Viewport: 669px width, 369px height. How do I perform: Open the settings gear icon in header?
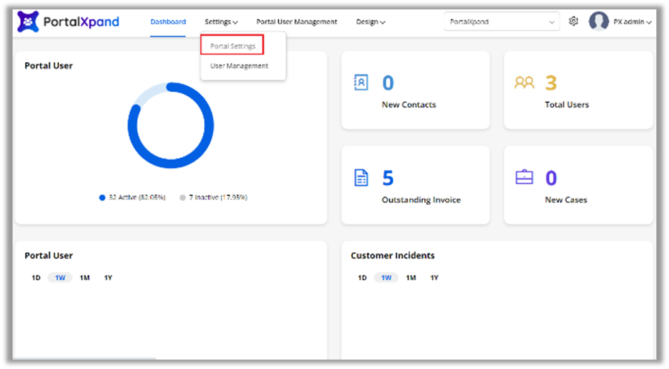[573, 21]
